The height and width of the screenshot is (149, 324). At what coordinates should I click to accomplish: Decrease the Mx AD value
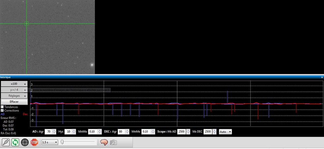click(188, 133)
